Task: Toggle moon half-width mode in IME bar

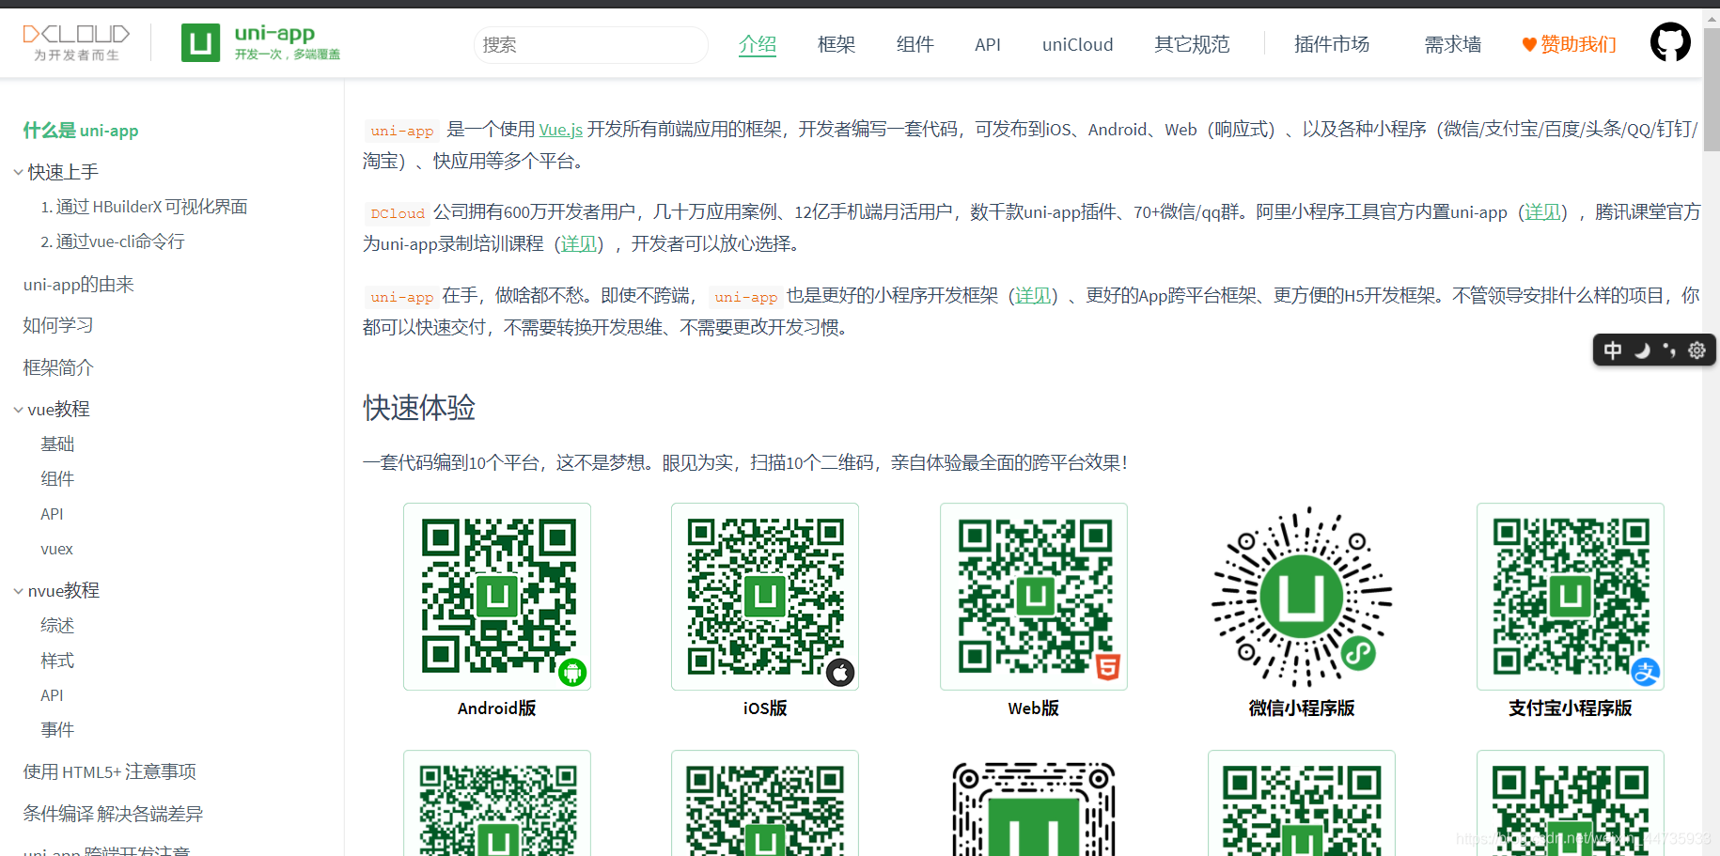Action: pyautogui.click(x=1642, y=350)
